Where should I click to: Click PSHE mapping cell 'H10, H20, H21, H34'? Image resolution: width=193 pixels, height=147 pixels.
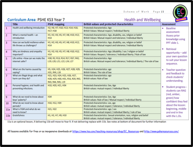pyautogui.click(x=64, y=89)
